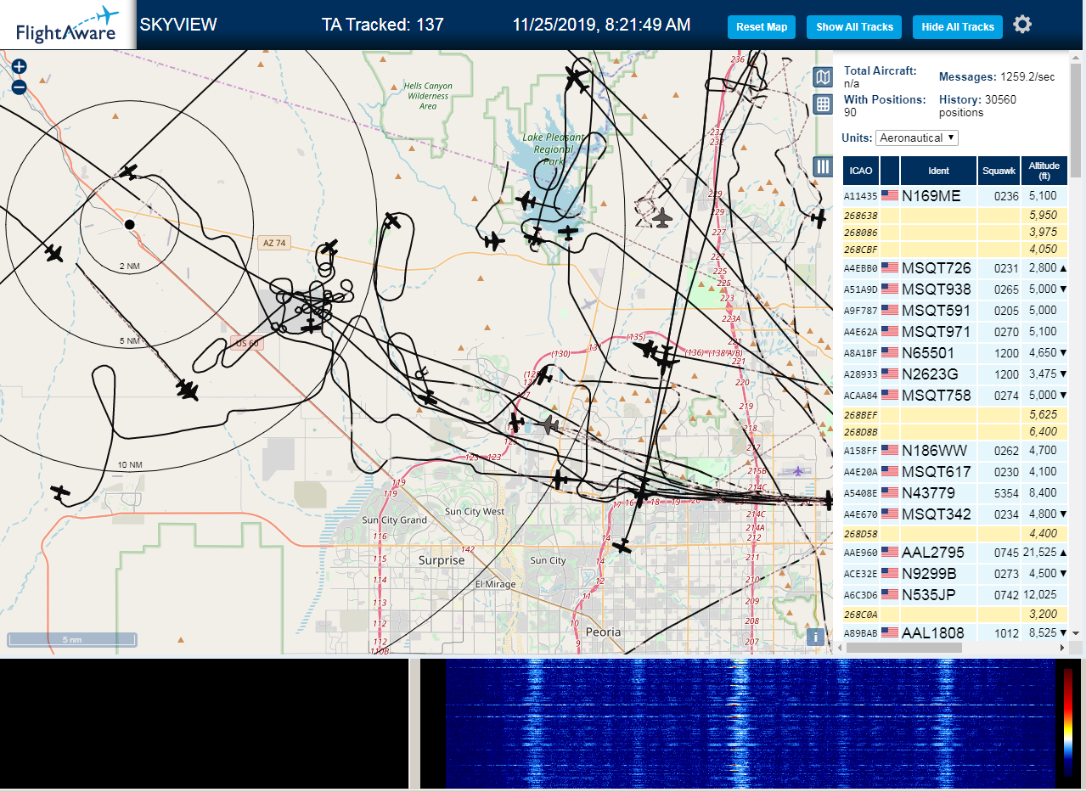Sort the table by Squawk column
The image size is (1086, 792).
[x=999, y=171]
